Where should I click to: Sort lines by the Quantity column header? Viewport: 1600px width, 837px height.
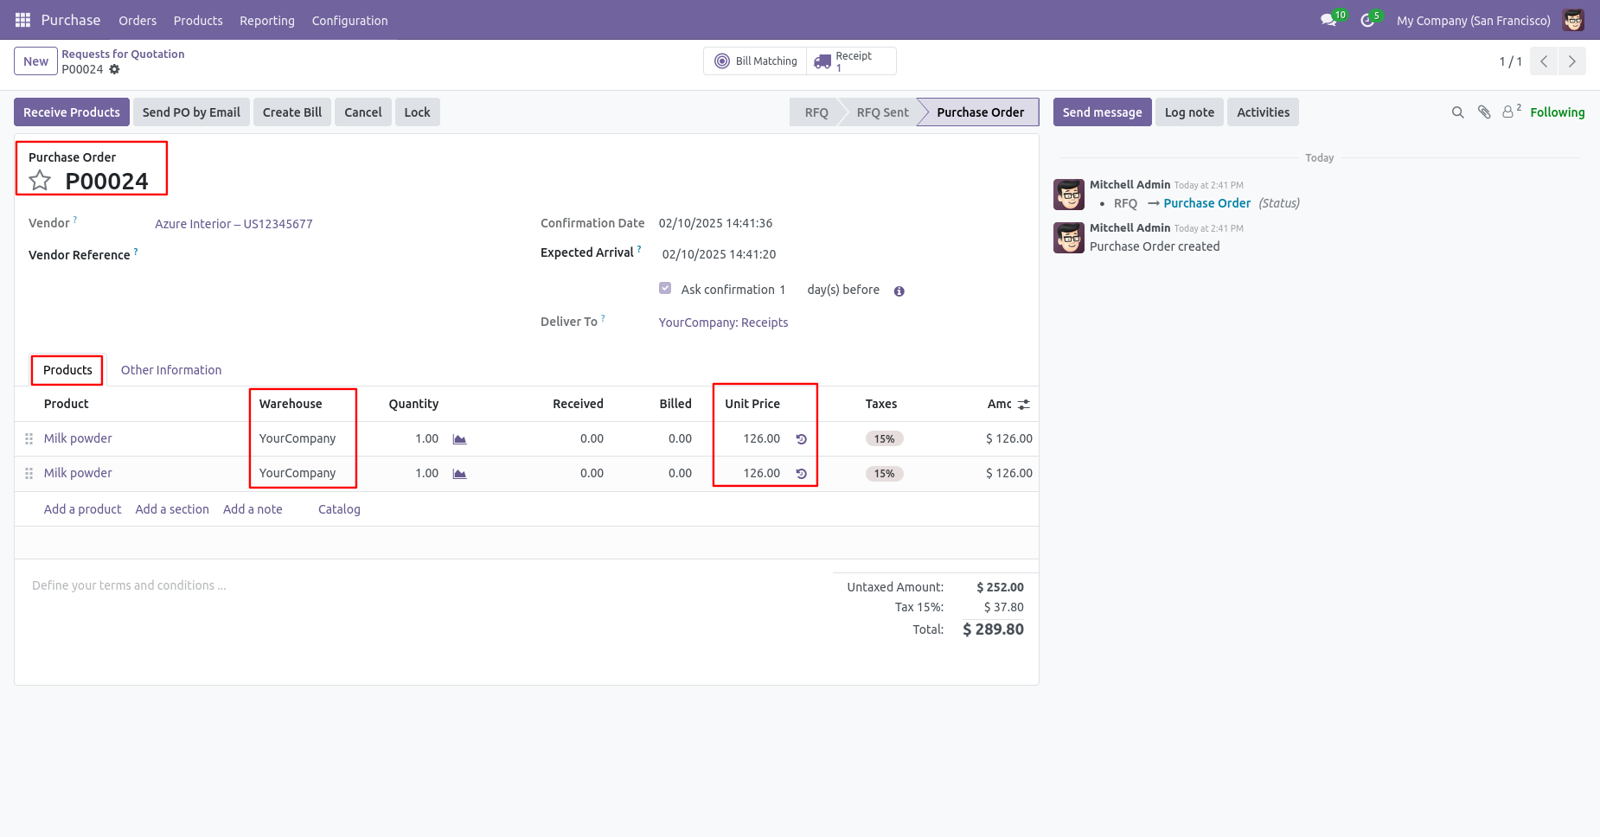click(x=413, y=404)
